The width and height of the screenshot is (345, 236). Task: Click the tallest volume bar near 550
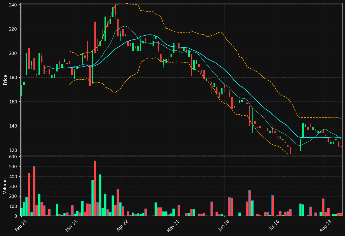(x=95, y=188)
